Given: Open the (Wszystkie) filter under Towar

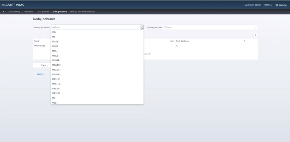Looking at the screenshot, I should point(41,46).
